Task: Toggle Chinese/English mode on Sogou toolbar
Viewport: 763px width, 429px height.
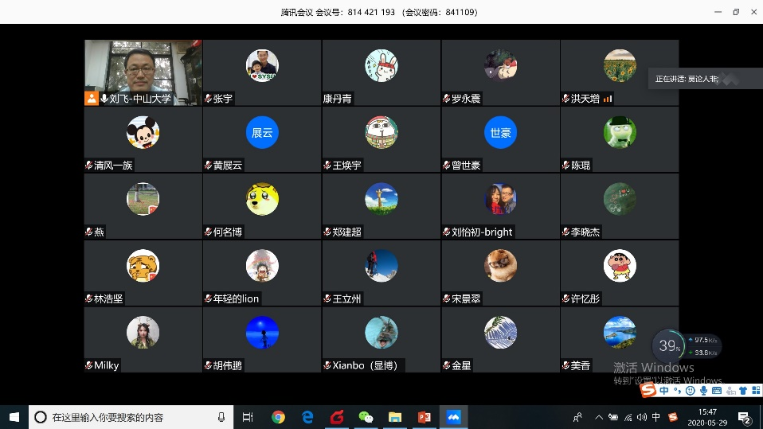Action: coord(663,391)
